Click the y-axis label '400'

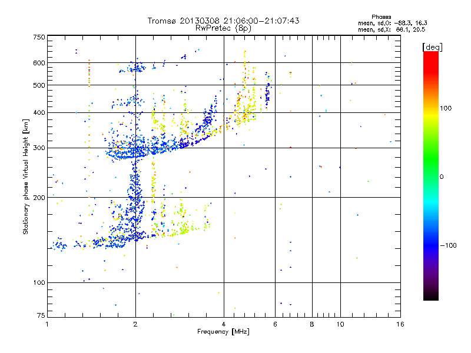(39, 113)
